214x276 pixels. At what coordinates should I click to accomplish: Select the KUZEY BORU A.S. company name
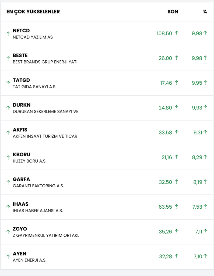coord(30,161)
